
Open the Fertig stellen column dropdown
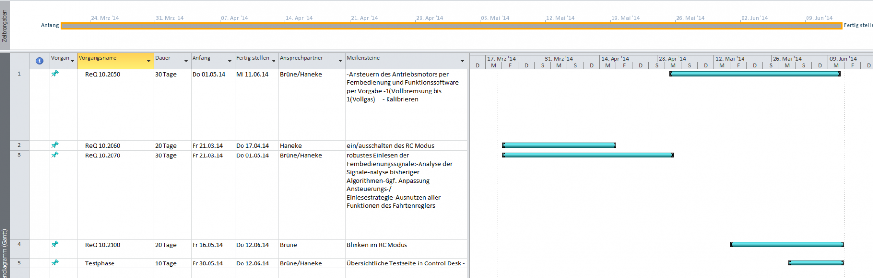click(274, 61)
